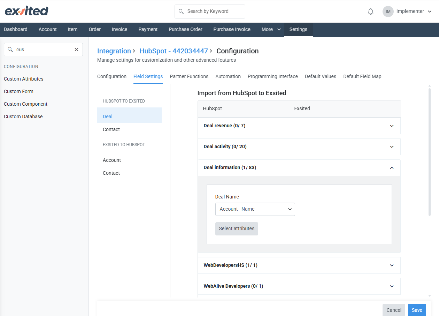This screenshot has width=439, height=316.
Task: Click the Exsited logo
Action: coord(26,11)
